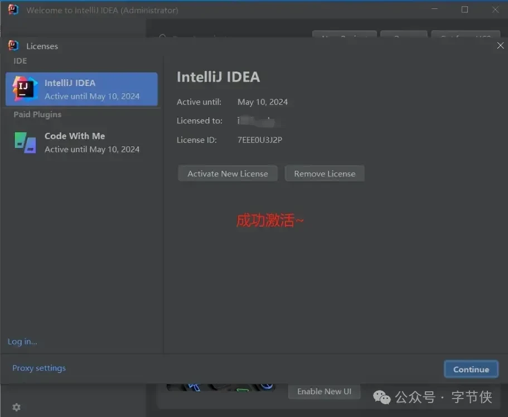Open Proxy settings link
The width and height of the screenshot is (508, 417).
pos(39,368)
